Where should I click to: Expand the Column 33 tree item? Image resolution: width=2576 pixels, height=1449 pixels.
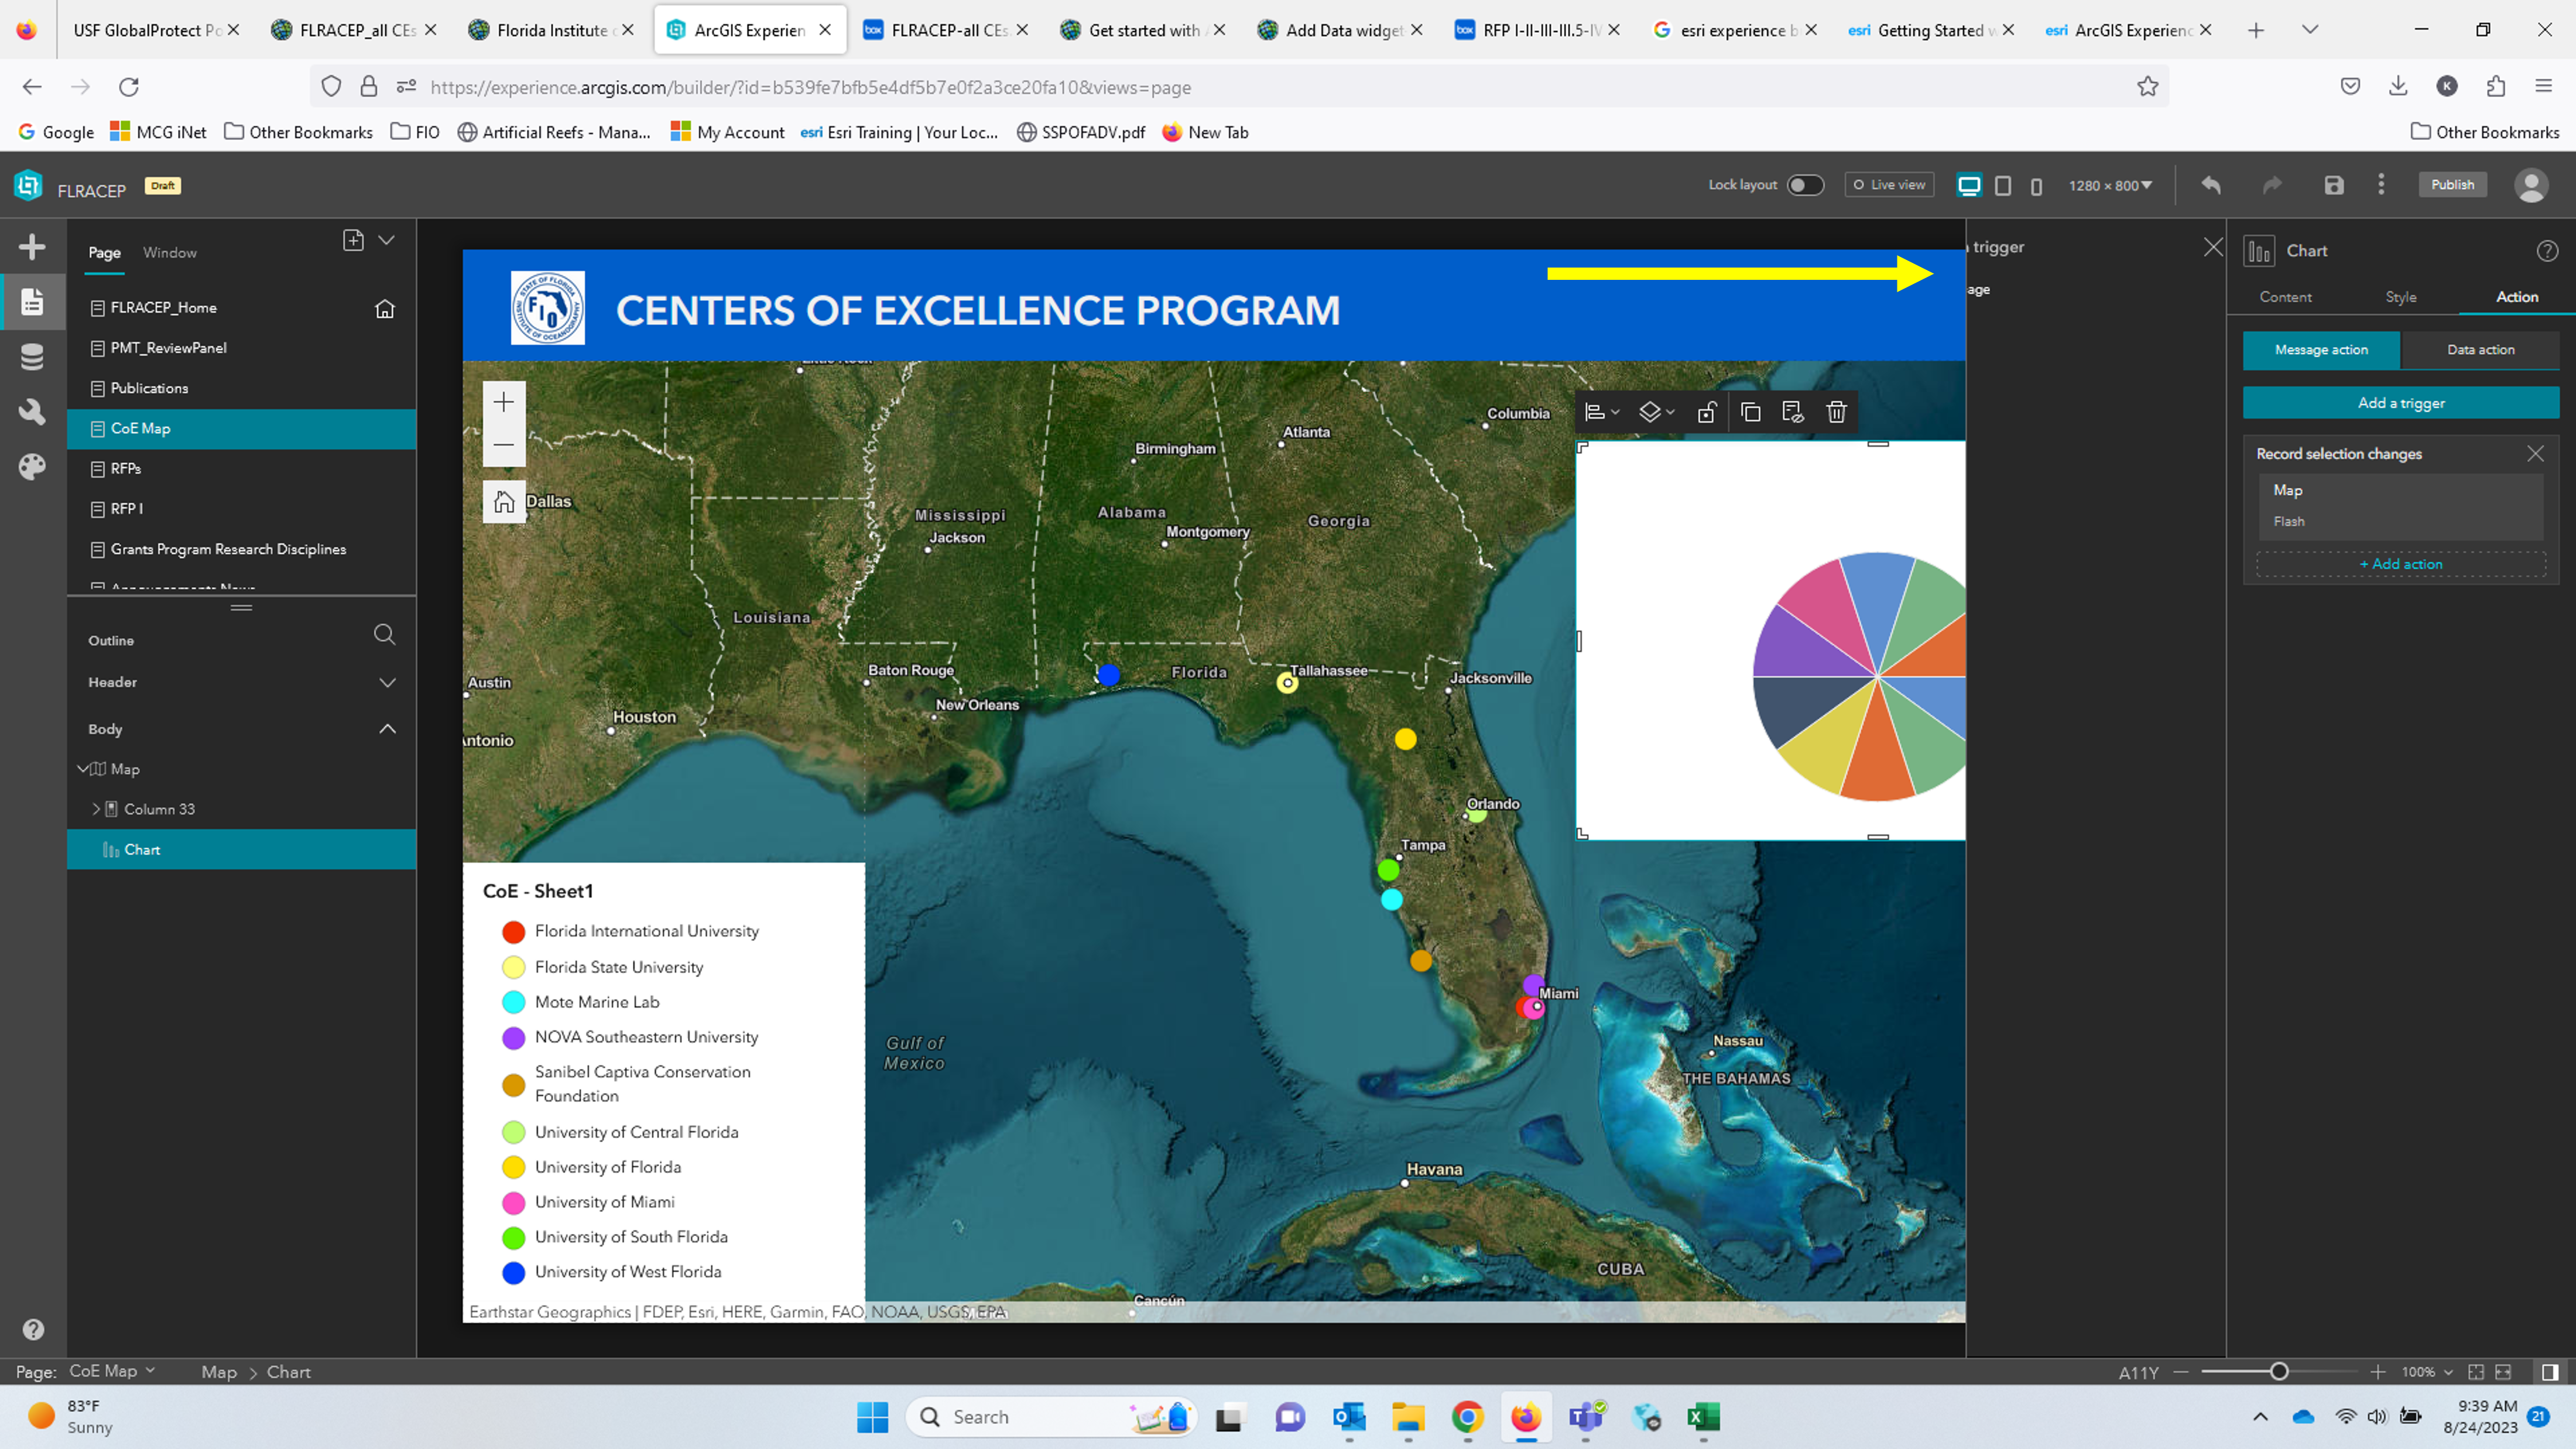coord(96,809)
